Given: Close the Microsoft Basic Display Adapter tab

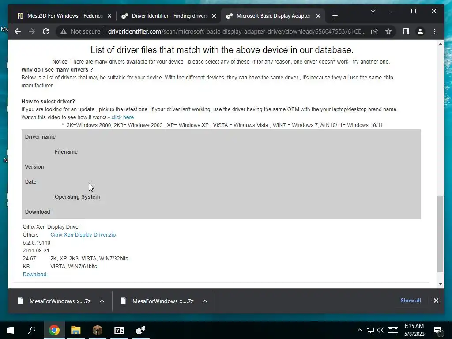Looking at the screenshot, I should click(x=318, y=16).
